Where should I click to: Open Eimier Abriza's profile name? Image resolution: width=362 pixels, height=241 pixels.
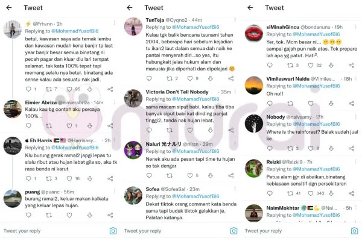click(41, 102)
